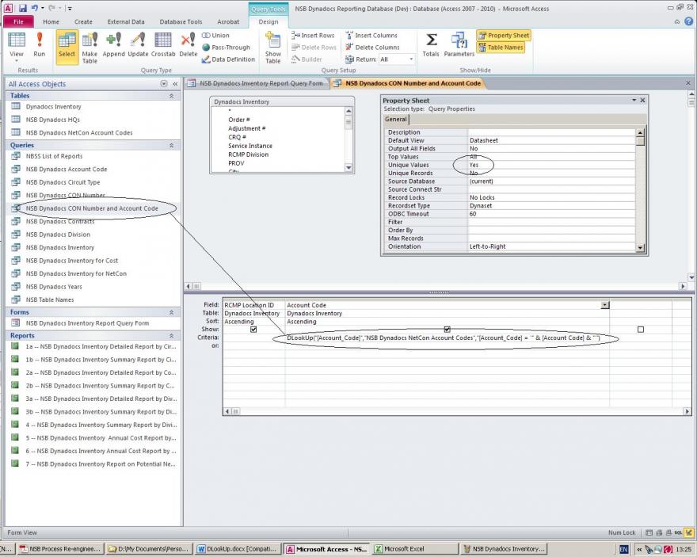697x557 pixels.
Task: Open Dynadocs Inventory table
Action: pyautogui.click(x=53, y=107)
